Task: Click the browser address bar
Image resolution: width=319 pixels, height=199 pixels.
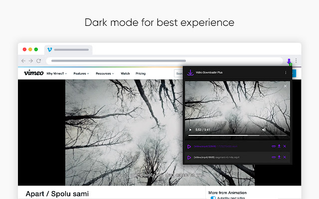Action: pyautogui.click(x=164, y=61)
